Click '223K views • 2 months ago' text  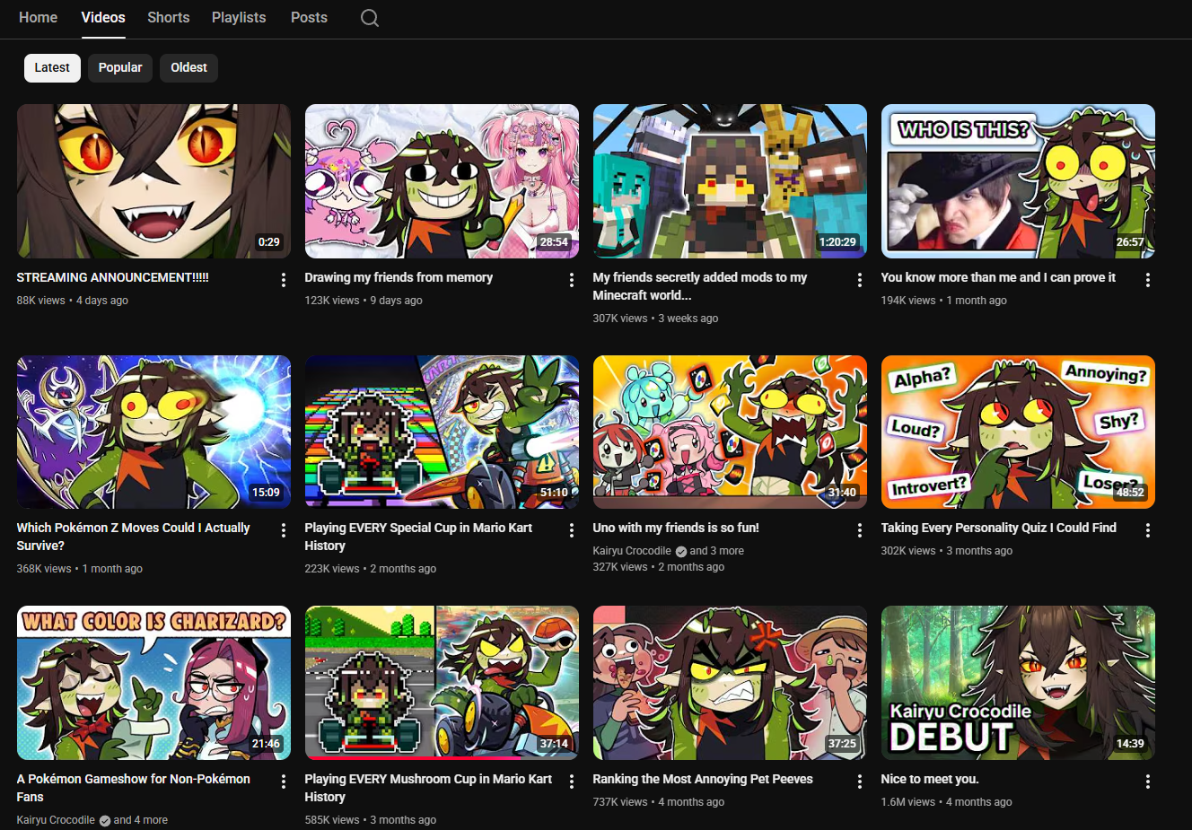pos(371,569)
